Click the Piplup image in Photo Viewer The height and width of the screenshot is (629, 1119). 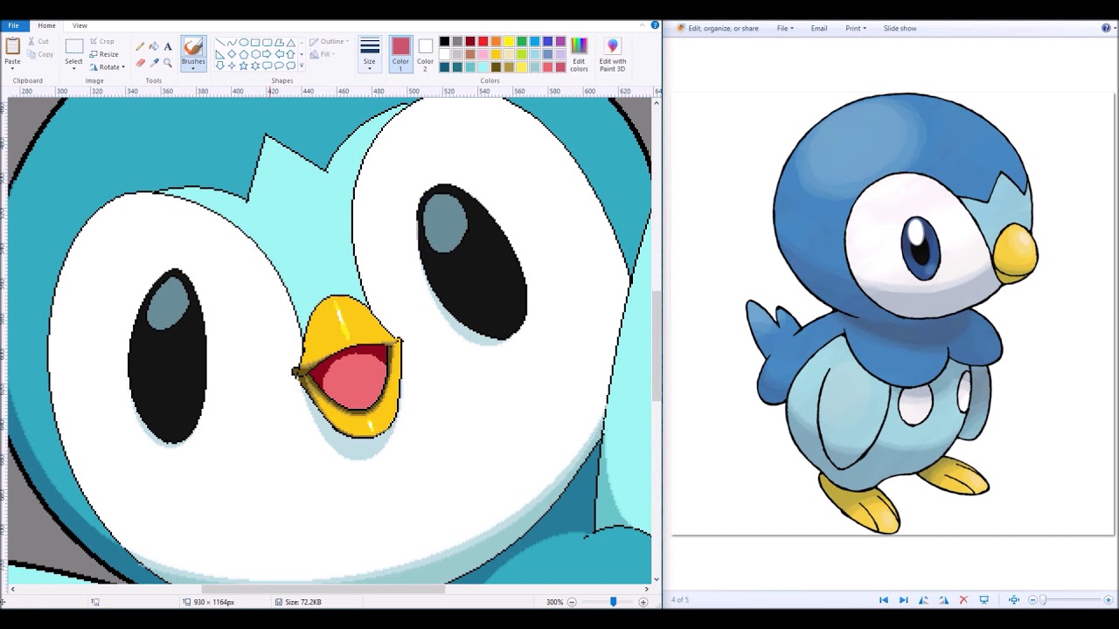pos(892,313)
